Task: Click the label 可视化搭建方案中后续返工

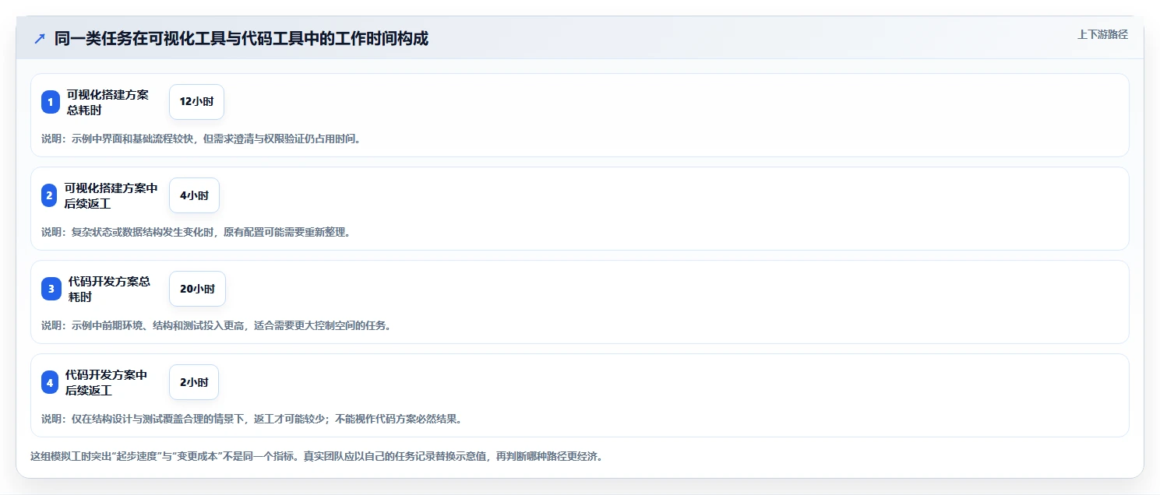Action: pyautogui.click(x=111, y=195)
